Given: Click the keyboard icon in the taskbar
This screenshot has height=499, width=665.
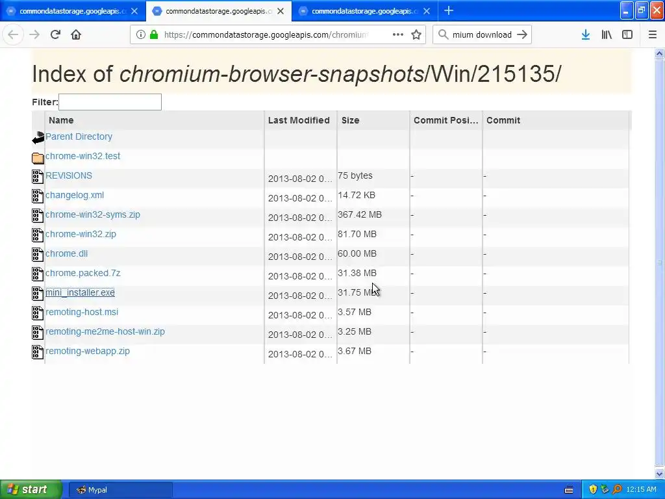Looking at the screenshot, I should coord(569,490).
